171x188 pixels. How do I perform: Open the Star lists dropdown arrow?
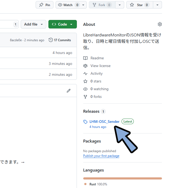coord(157,5)
